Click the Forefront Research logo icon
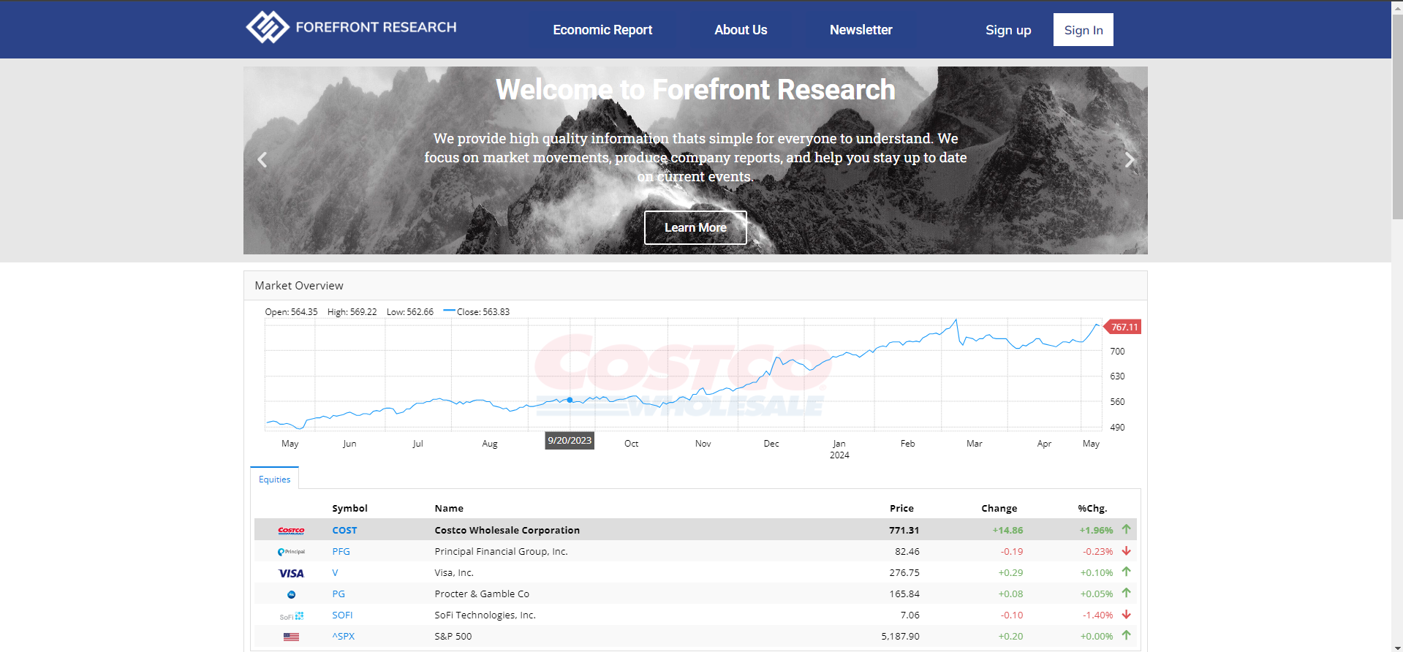This screenshot has height=652, width=1403. pyautogui.click(x=268, y=27)
